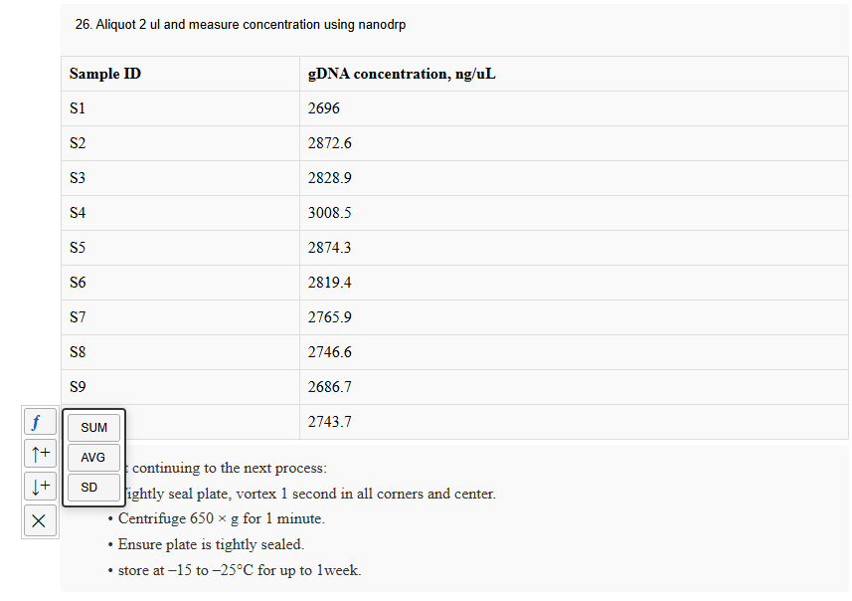Select the S9 sample cell

point(79,387)
